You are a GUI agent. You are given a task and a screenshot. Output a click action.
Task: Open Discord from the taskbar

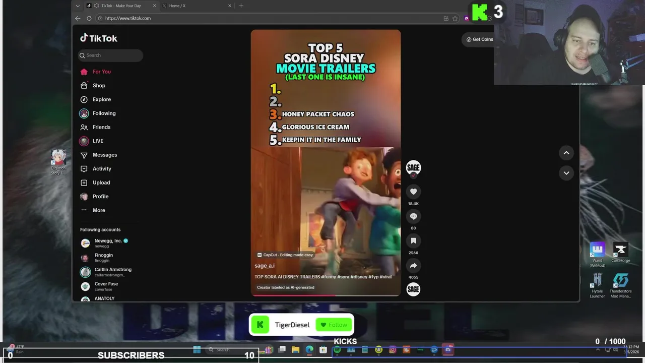pos(448,349)
